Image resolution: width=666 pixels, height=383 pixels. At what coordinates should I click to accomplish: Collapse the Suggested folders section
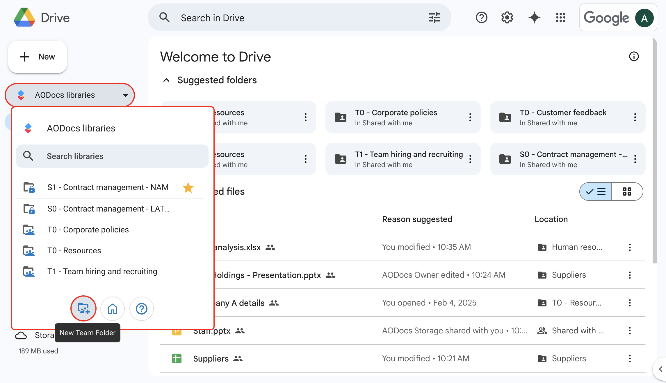pos(166,80)
